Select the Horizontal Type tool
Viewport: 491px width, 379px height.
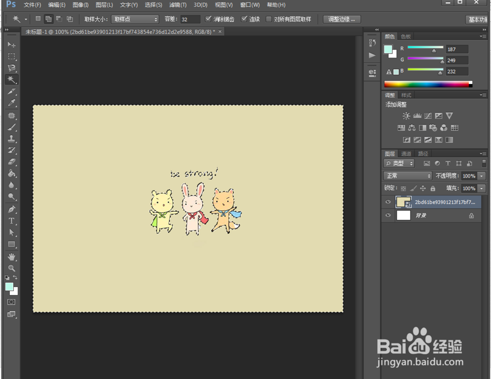click(11, 221)
